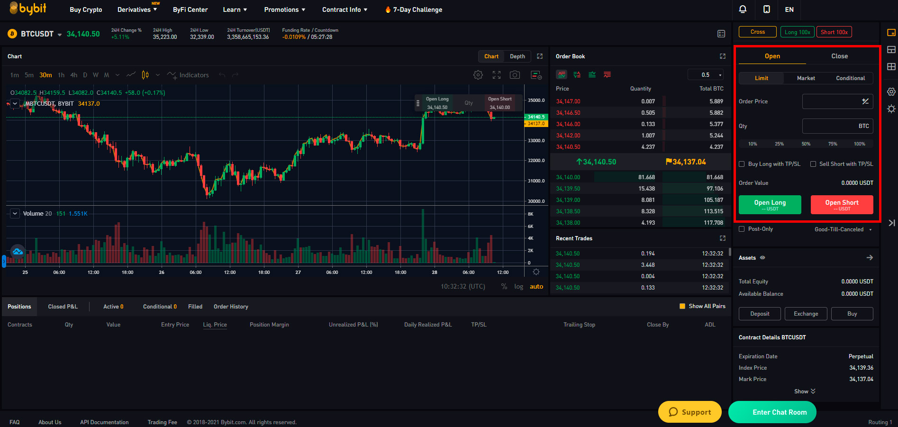Take a chart snapshot with the camera icon
Viewport: 898px width, 427px height.
(x=515, y=75)
